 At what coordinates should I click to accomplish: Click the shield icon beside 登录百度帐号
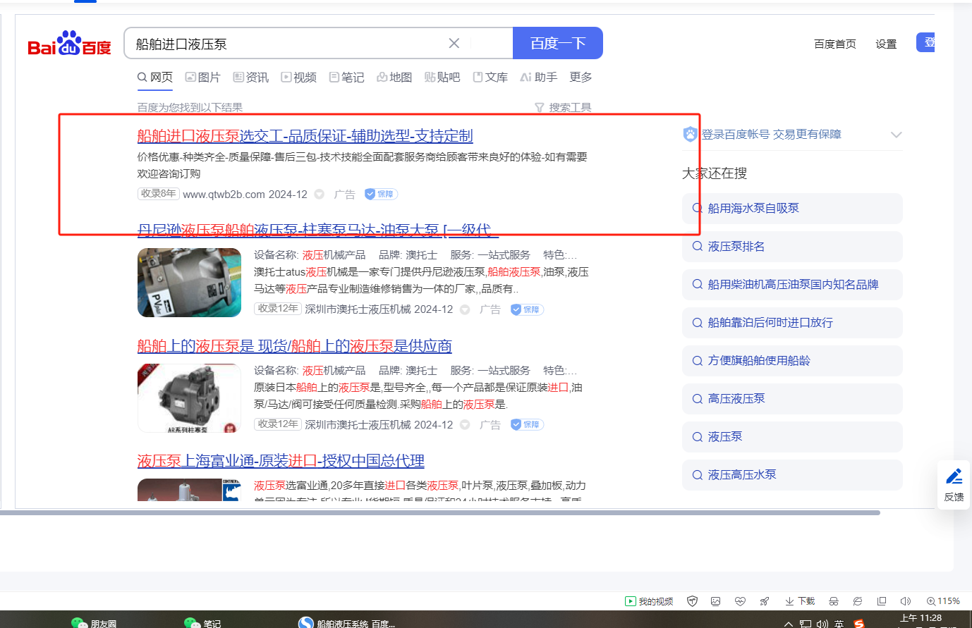tap(690, 135)
